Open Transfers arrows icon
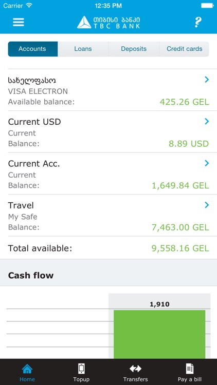 pyautogui.click(x=136, y=369)
